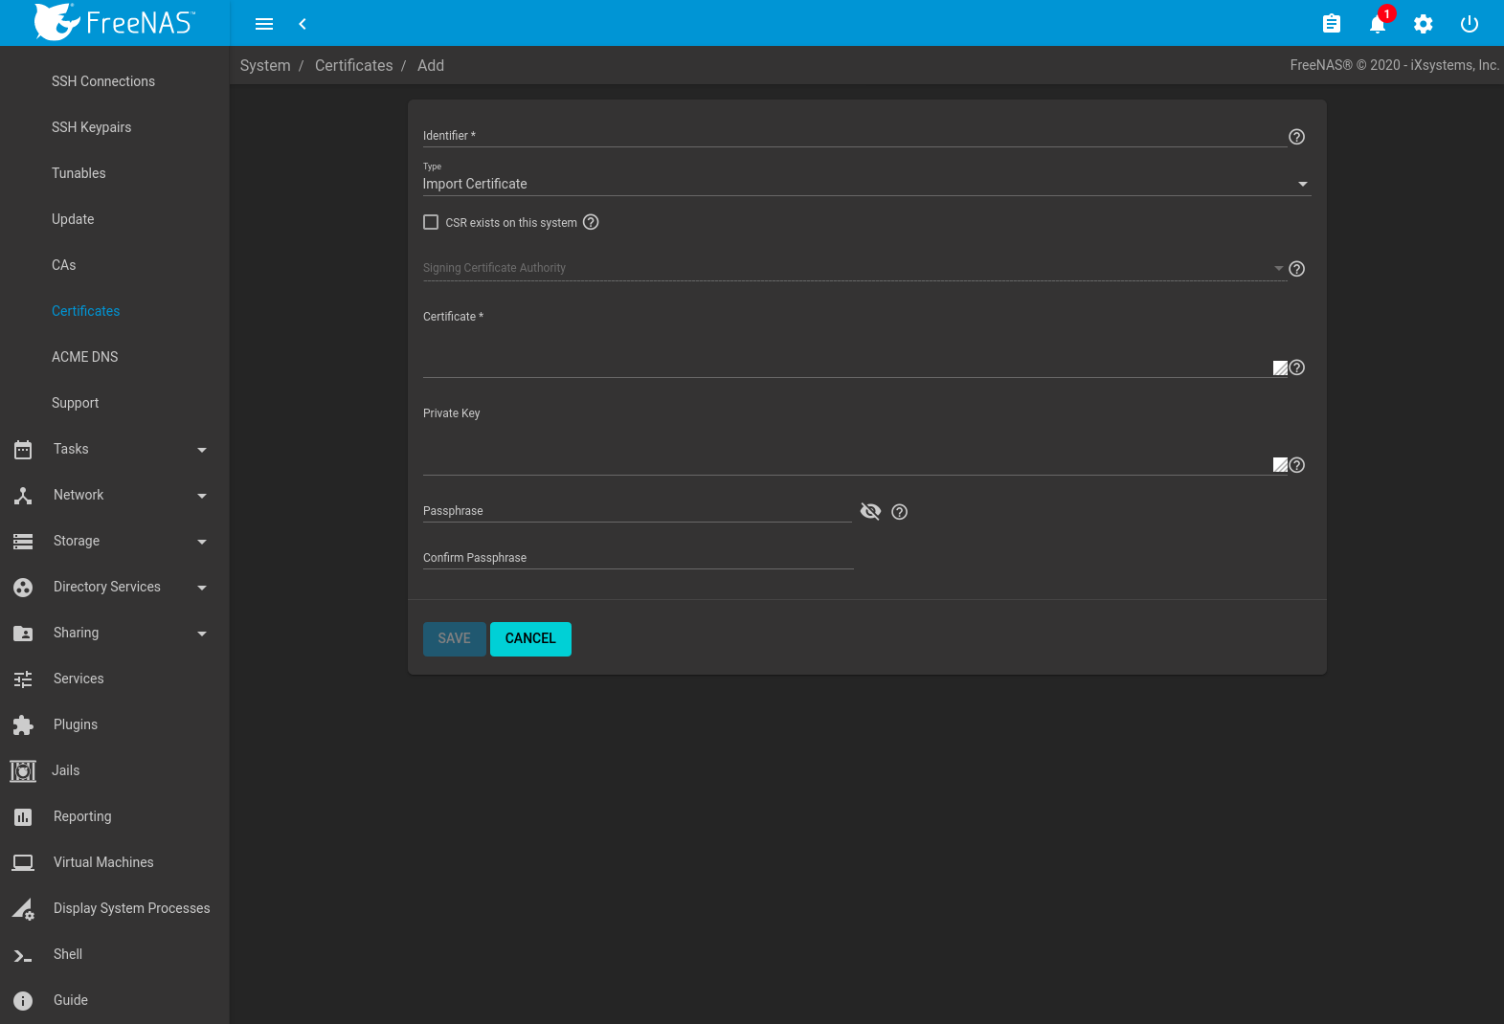The image size is (1504, 1024).
Task: Expand the Storage menu in sidebar
Action: pos(110,541)
